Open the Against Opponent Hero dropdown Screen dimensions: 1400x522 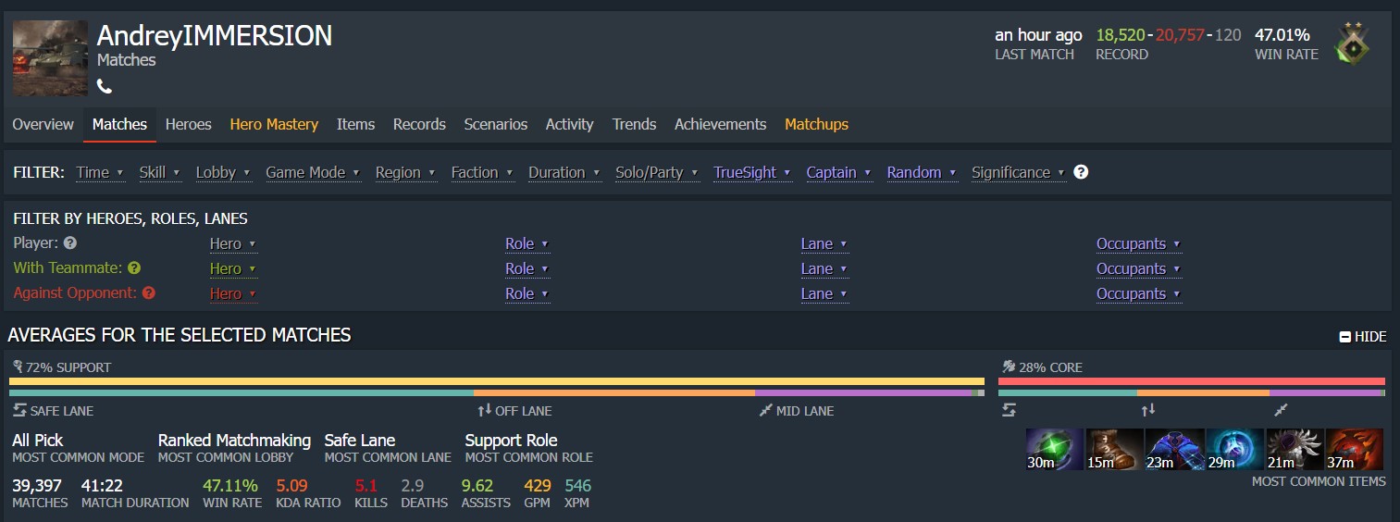coord(233,293)
